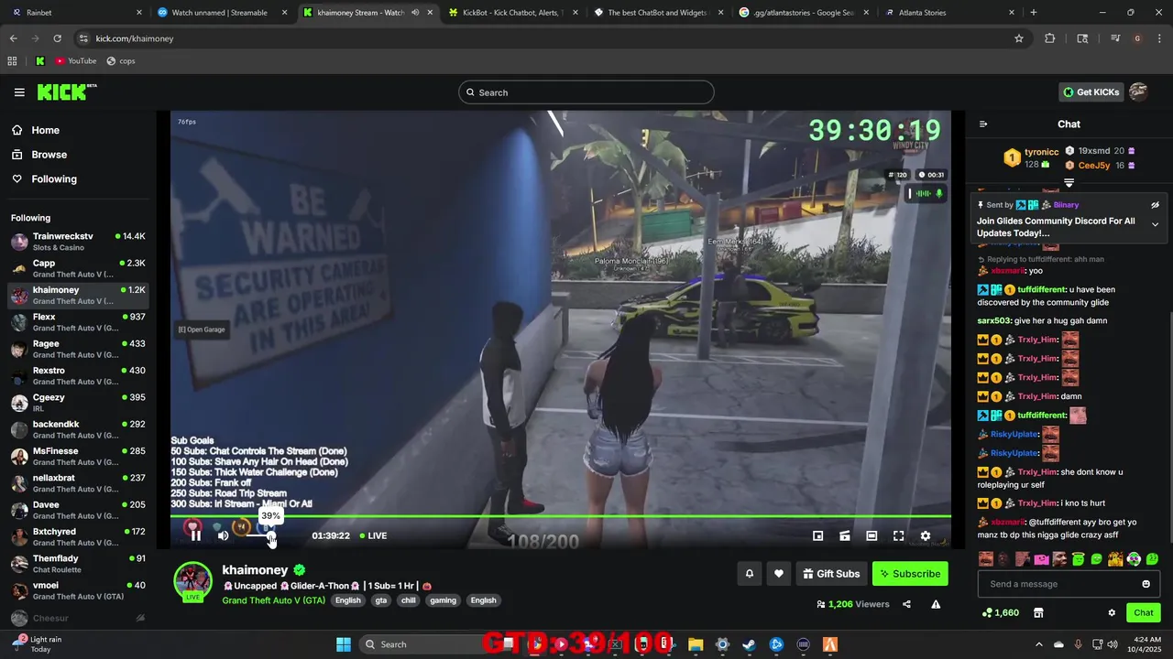The height and width of the screenshot is (659, 1173).
Task: Share the stream via share icon
Action: coord(906,604)
